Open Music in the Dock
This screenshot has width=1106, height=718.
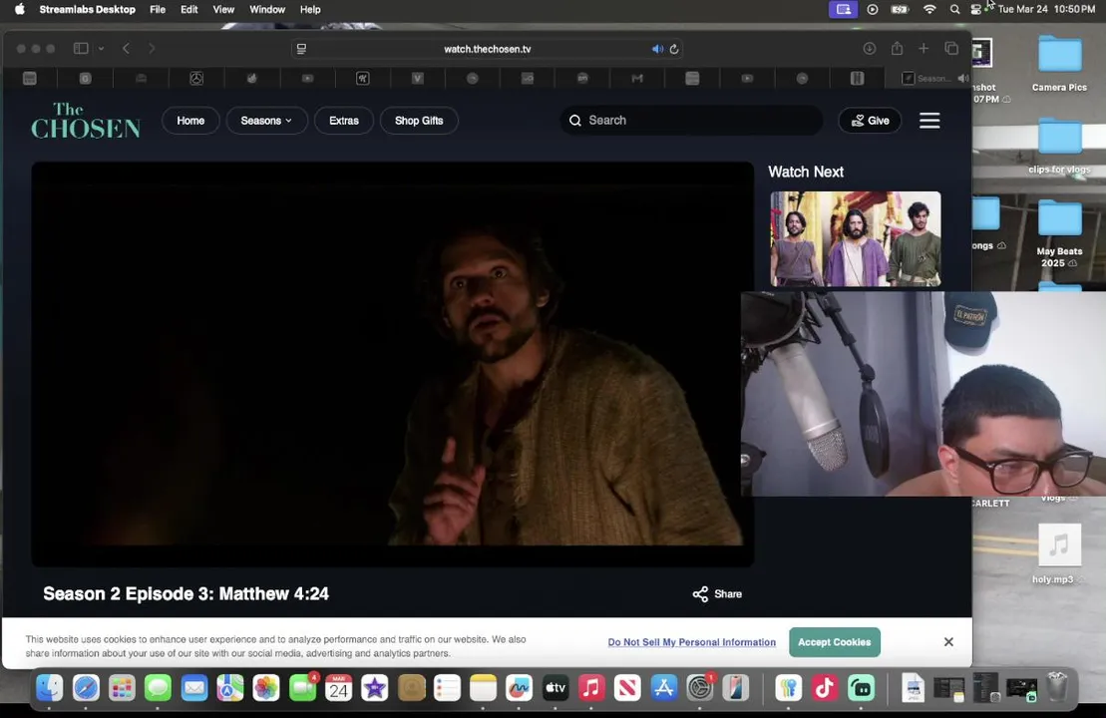coord(591,688)
